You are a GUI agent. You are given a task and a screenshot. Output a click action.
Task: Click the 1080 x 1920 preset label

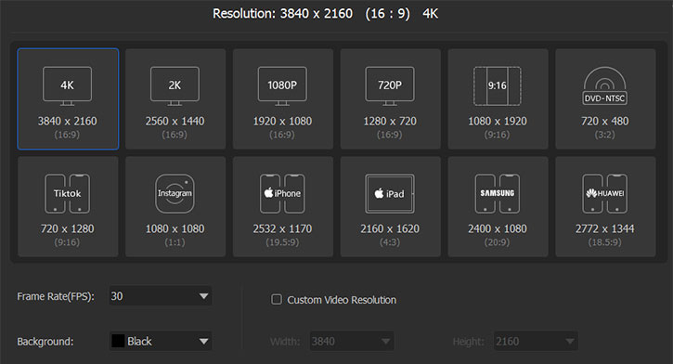(498, 122)
